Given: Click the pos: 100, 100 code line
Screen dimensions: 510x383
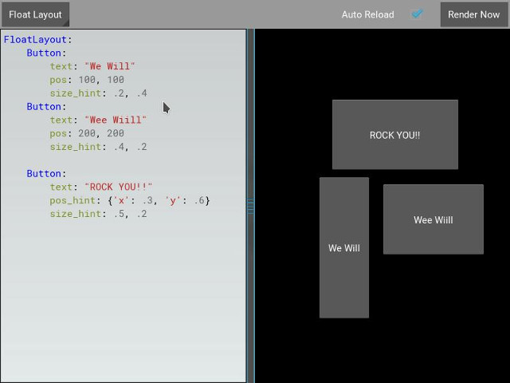Looking at the screenshot, I should pos(86,80).
